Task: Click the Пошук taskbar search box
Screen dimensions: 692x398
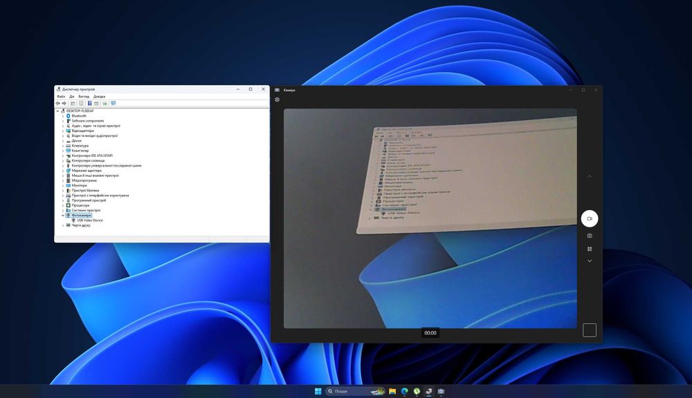Action: (x=355, y=391)
